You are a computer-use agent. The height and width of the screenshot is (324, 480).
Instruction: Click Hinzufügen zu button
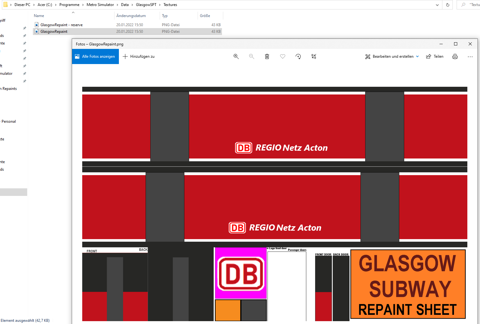(x=138, y=56)
